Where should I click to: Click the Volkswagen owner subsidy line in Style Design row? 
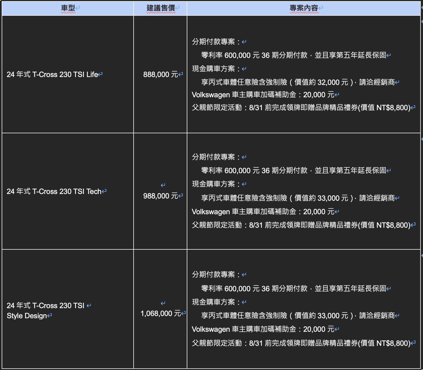click(263, 329)
